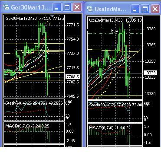The image size is (161, 156).
Task: Click the 7754.0 price scale value
Action: (72, 39)
